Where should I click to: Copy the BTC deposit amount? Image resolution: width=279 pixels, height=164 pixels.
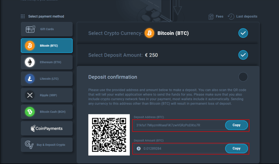236,149
